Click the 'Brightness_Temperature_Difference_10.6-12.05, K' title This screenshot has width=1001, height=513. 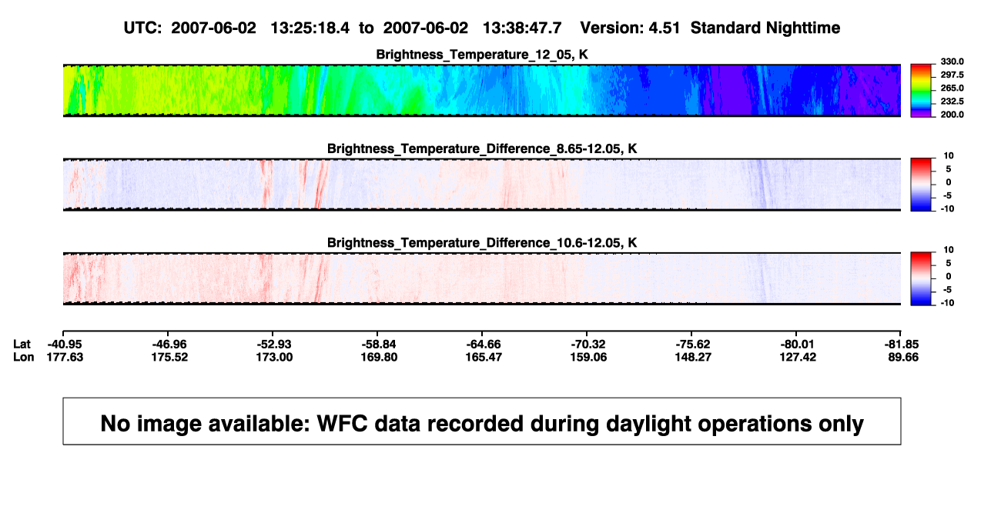tap(482, 243)
